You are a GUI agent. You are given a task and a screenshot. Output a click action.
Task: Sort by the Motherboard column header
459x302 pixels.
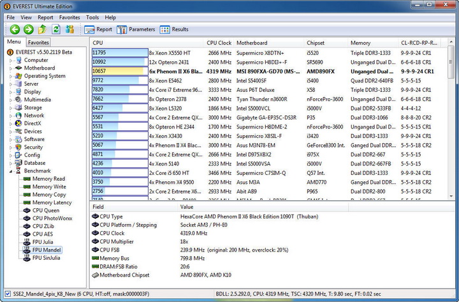tap(269, 43)
